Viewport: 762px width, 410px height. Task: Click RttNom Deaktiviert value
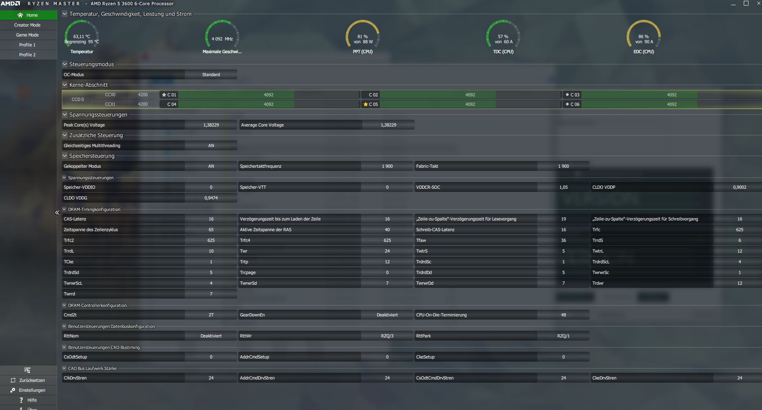pyautogui.click(x=211, y=336)
